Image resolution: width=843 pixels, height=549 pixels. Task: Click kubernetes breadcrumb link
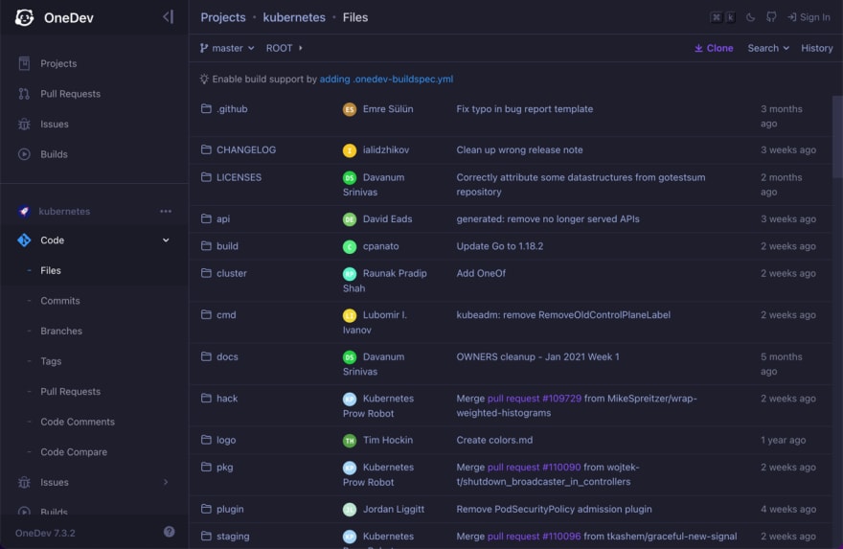click(294, 17)
